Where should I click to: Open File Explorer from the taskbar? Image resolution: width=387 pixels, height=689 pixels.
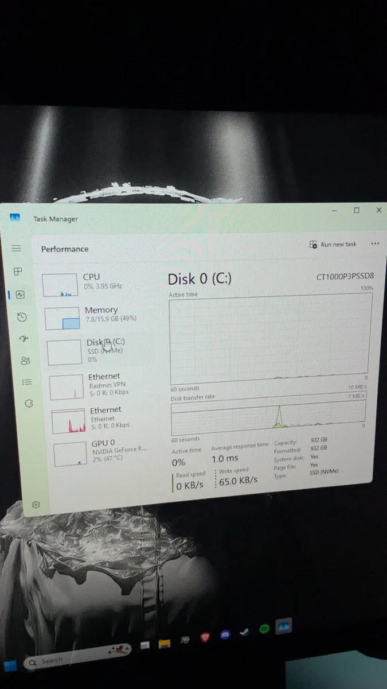pyautogui.click(x=165, y=644)
